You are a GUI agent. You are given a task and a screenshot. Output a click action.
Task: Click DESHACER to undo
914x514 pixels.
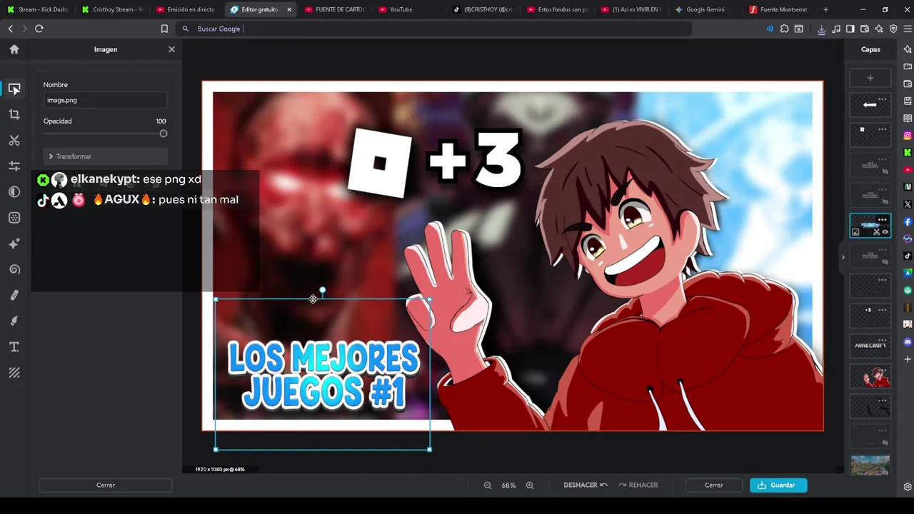click(586, 485)
